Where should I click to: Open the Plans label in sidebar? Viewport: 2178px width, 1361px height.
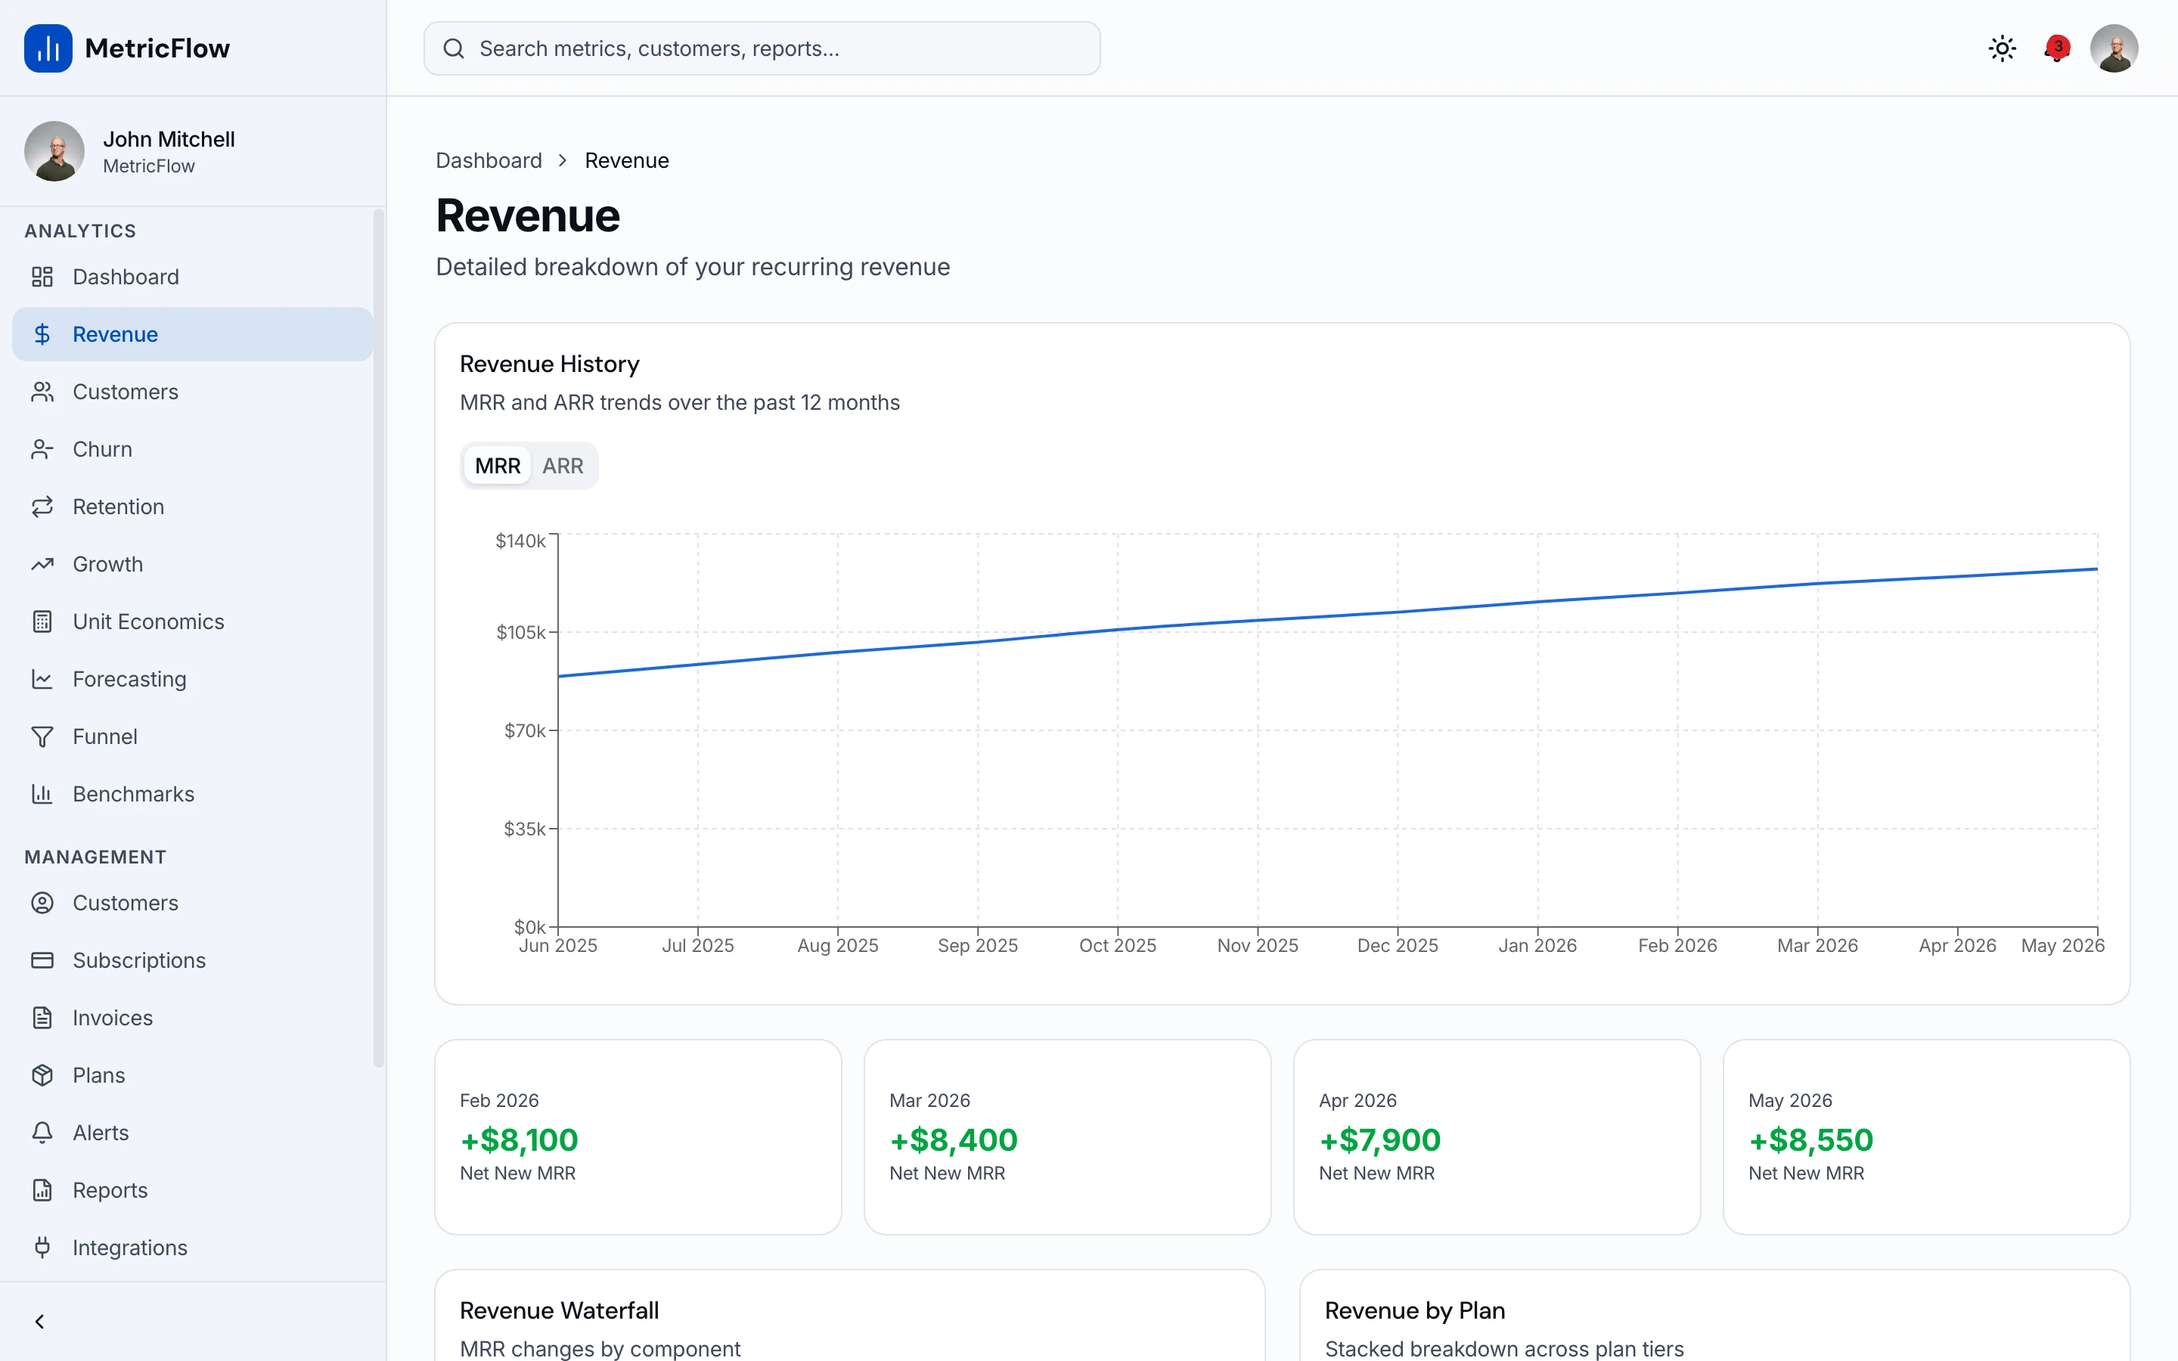point(99,1074)
